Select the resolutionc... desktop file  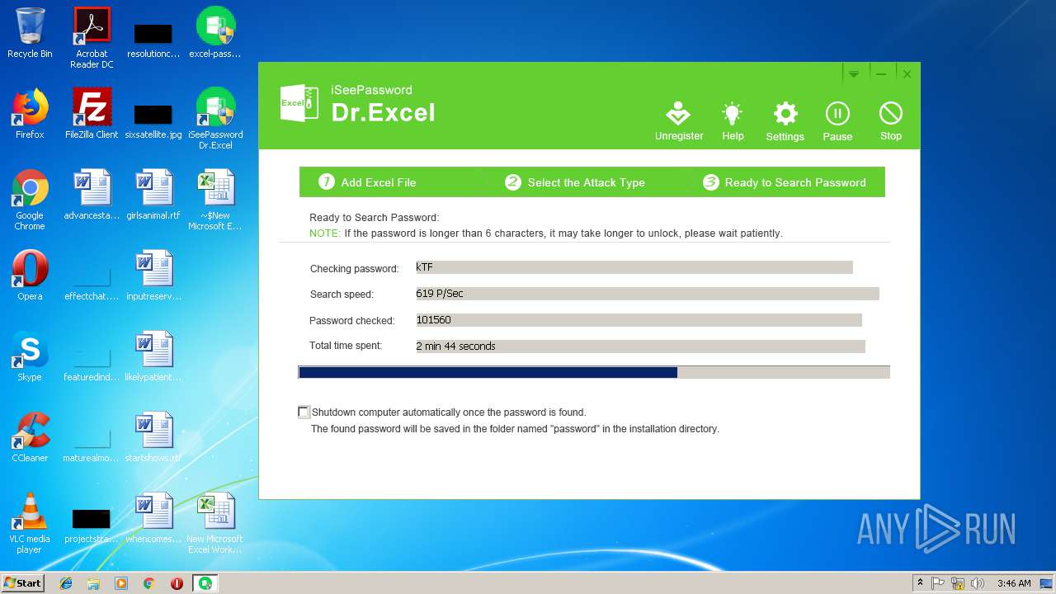tap(153, 40)
